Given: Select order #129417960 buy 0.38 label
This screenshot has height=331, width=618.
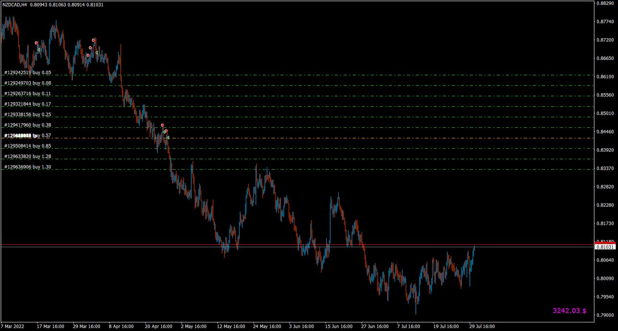Looking at the screenshot, I should (x=28, y=125).
